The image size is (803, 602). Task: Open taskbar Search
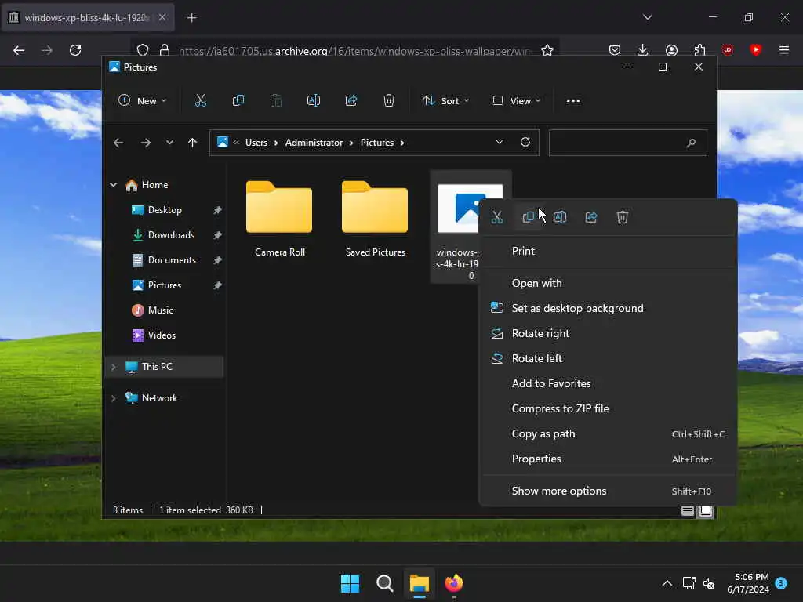384,583
